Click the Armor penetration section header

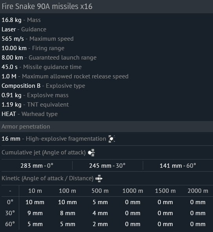107,127
